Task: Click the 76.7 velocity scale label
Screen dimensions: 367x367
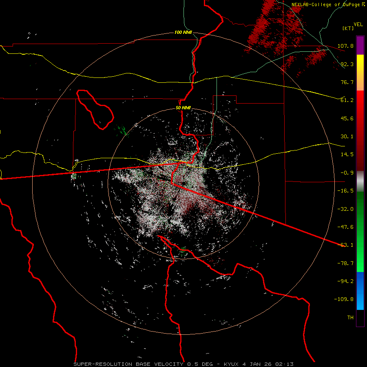Action: tap(347, 82)
